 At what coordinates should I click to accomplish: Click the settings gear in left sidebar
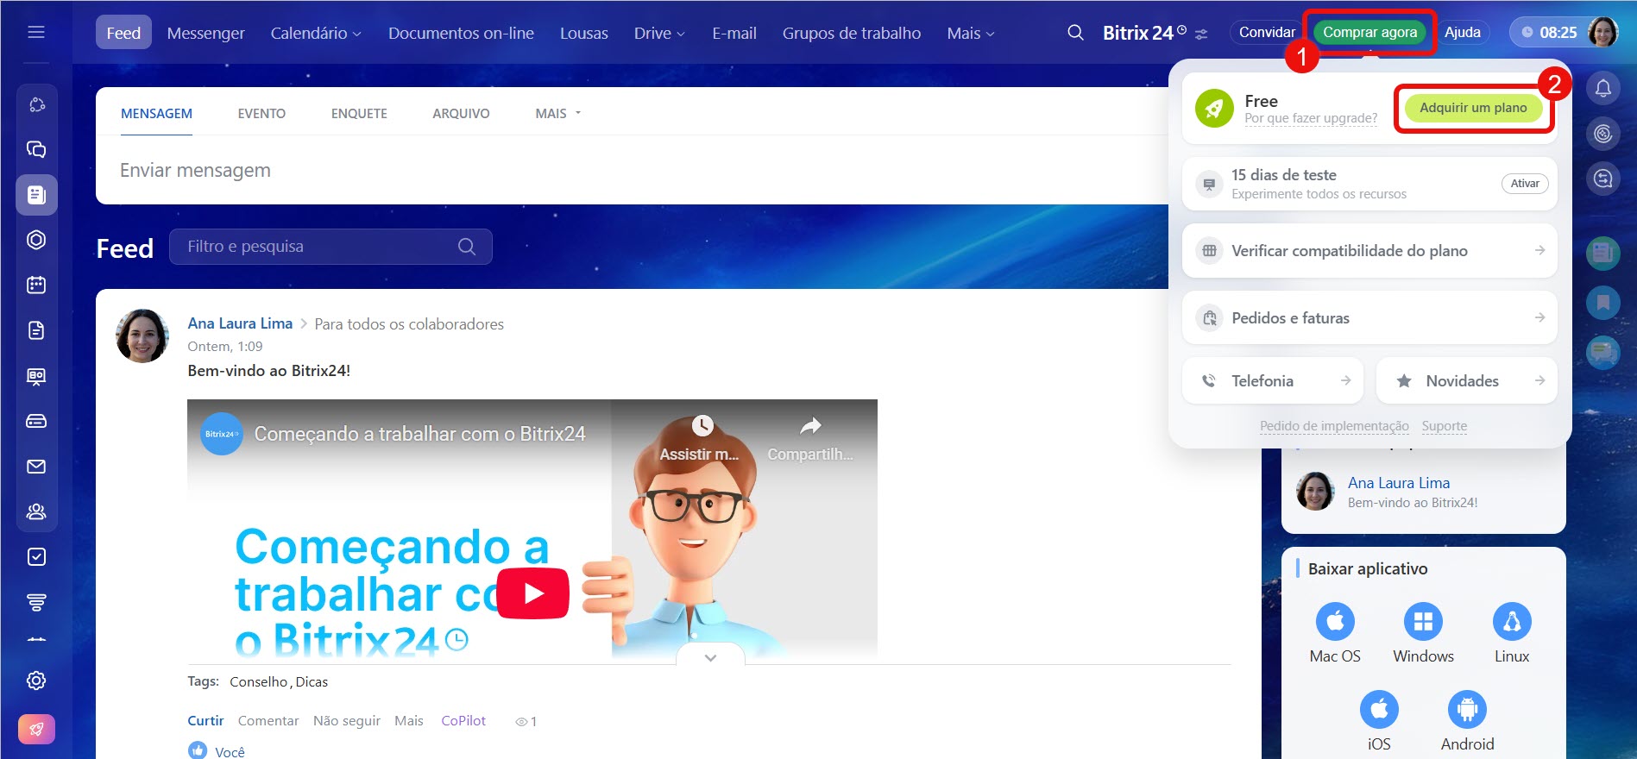pos(36,681)
